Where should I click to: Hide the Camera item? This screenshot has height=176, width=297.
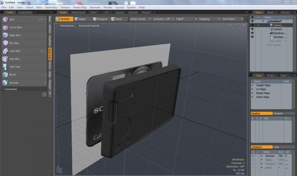point(252,29)
